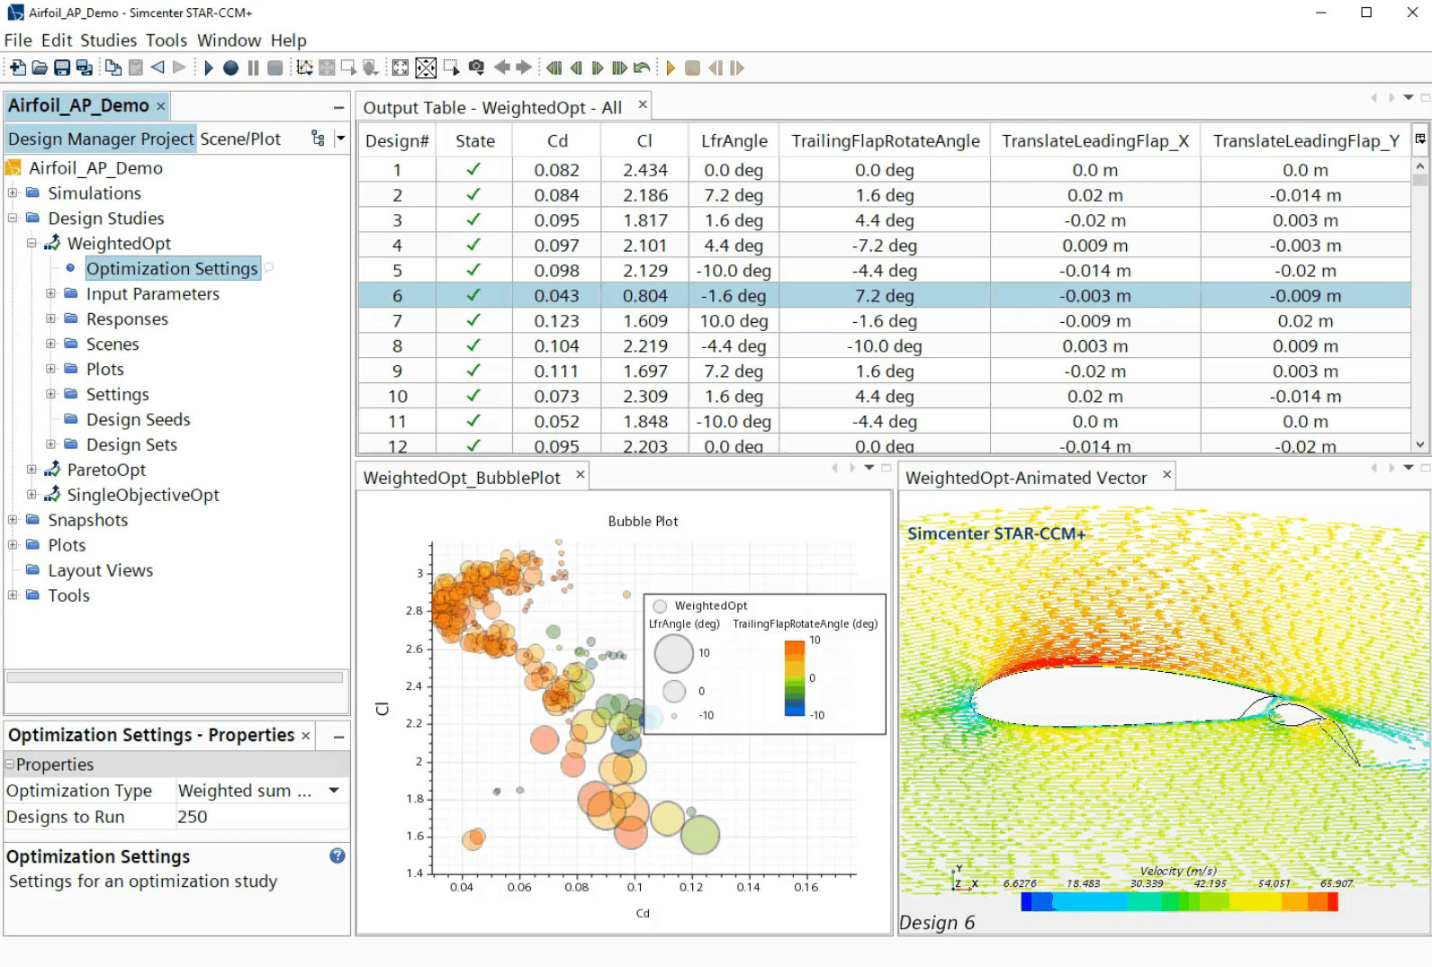Expand the Input Parameters folder

click(x=50, y=293)
